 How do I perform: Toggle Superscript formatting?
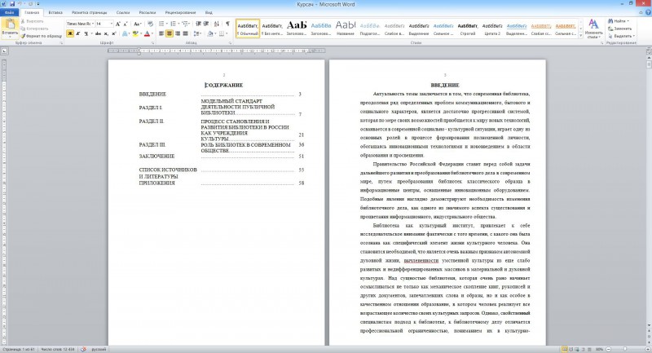pos(113,33)
